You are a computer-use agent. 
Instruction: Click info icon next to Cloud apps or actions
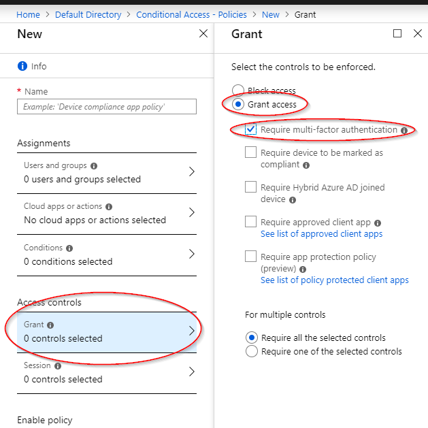[x=109, y=207]
